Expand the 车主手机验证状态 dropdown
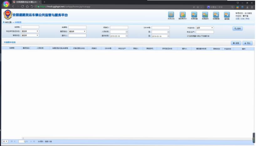This screenshot has height=146, width=257. pos(30,32)
